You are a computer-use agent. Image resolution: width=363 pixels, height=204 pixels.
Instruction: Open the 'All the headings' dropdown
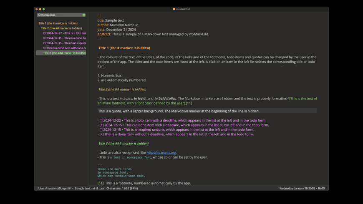(61, 15)
